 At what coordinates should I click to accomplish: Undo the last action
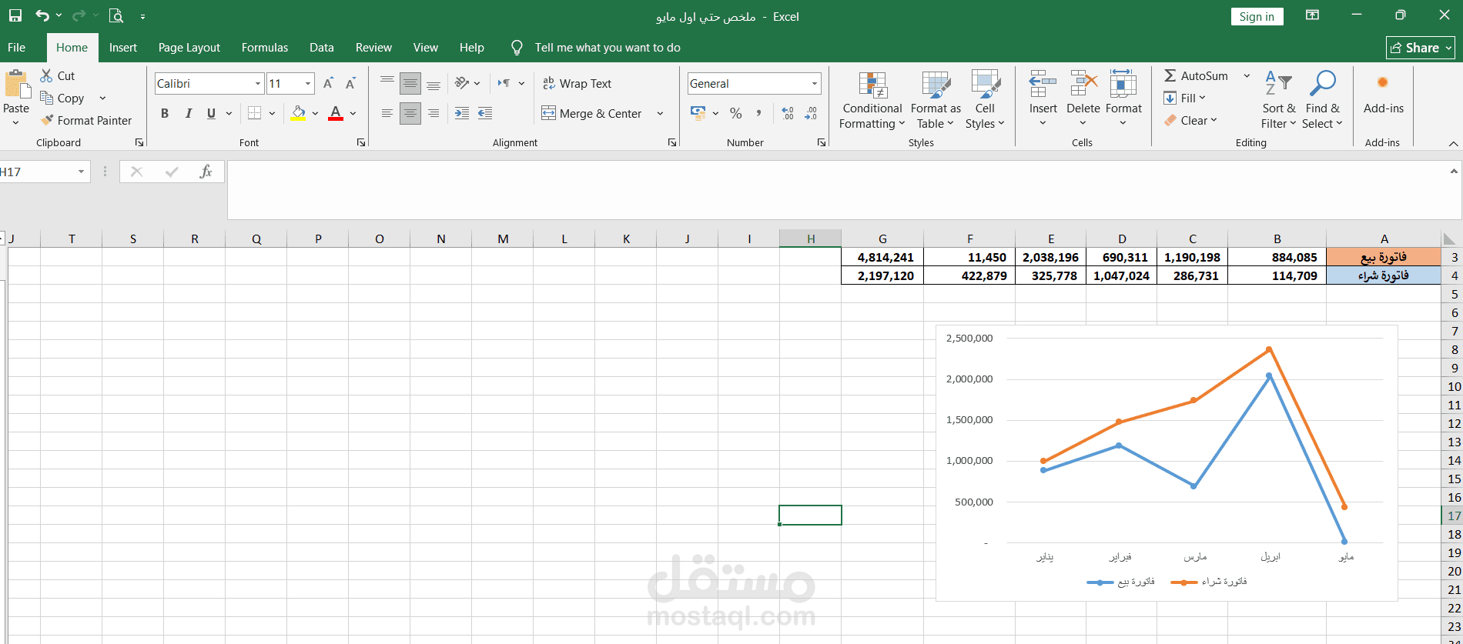pos(42,15)
